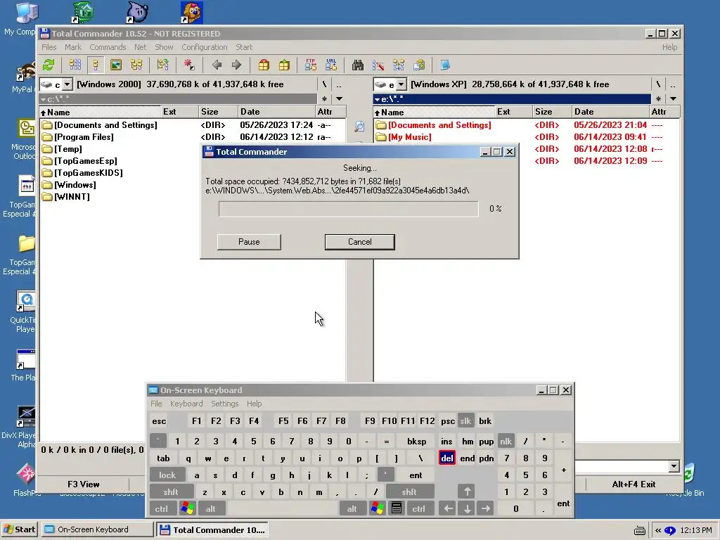Click the notepad icon at toolbar end
720x540 pixels.
click(x=445, y=65)
